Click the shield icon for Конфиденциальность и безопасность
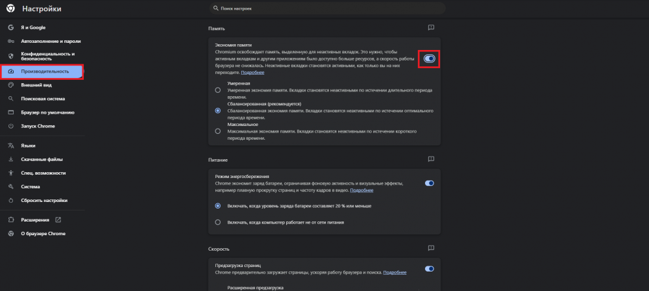Viewport: 649px width, 291px height. (x=10, y=57)
